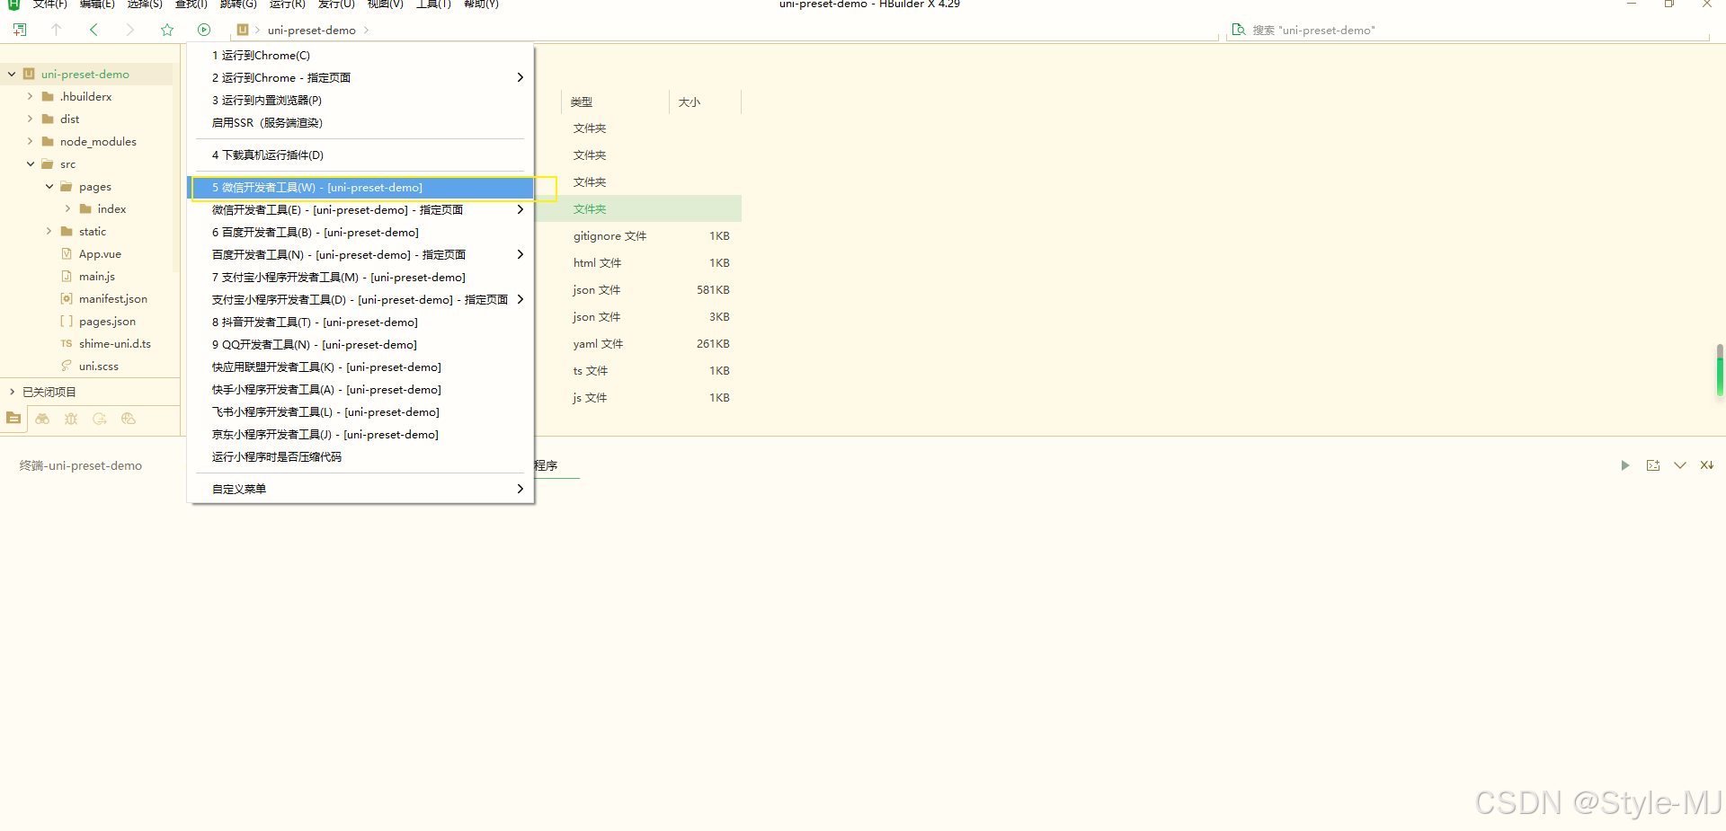The width and height of the screenshot is (1726, 831).
Task: Go up one directory level arrow
Action: [x=56, y=30]
